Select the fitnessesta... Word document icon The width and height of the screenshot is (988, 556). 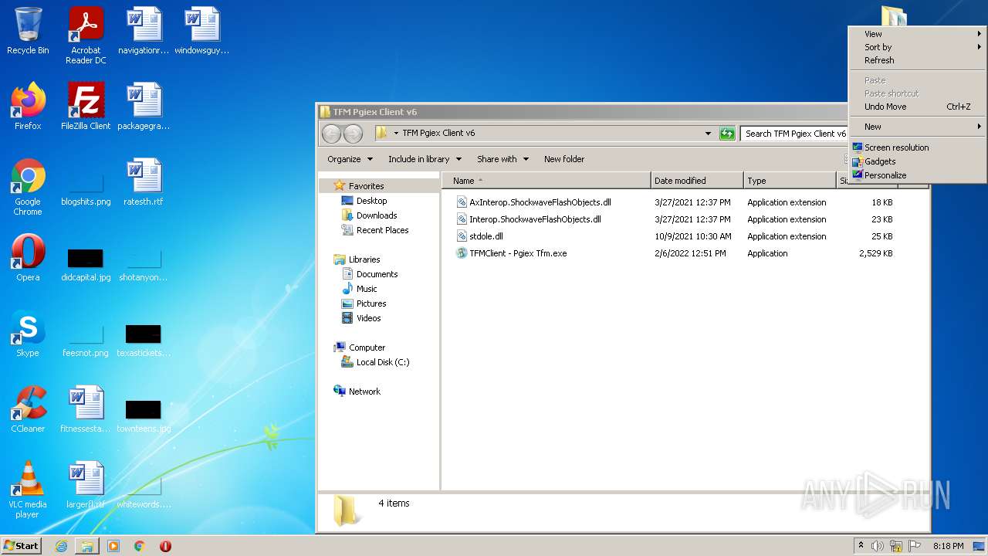coord(86,409)
